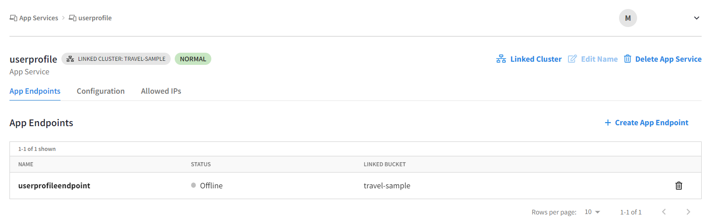The height and width of the screenshot is (223, 703).
Task: Click the user avatar labeled M
Action: (628, 18)
